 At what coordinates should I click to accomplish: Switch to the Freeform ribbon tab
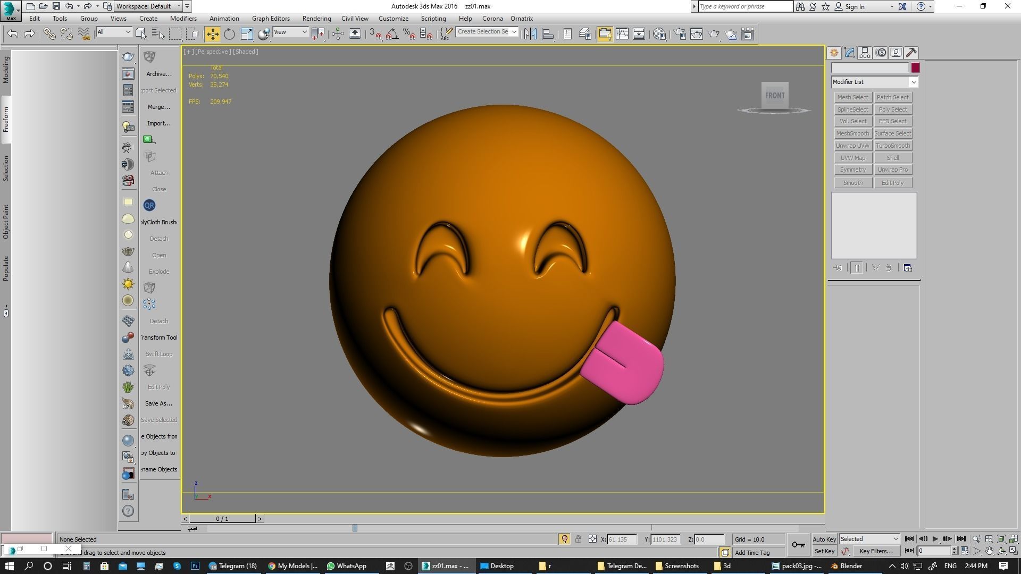click(6, 120)
